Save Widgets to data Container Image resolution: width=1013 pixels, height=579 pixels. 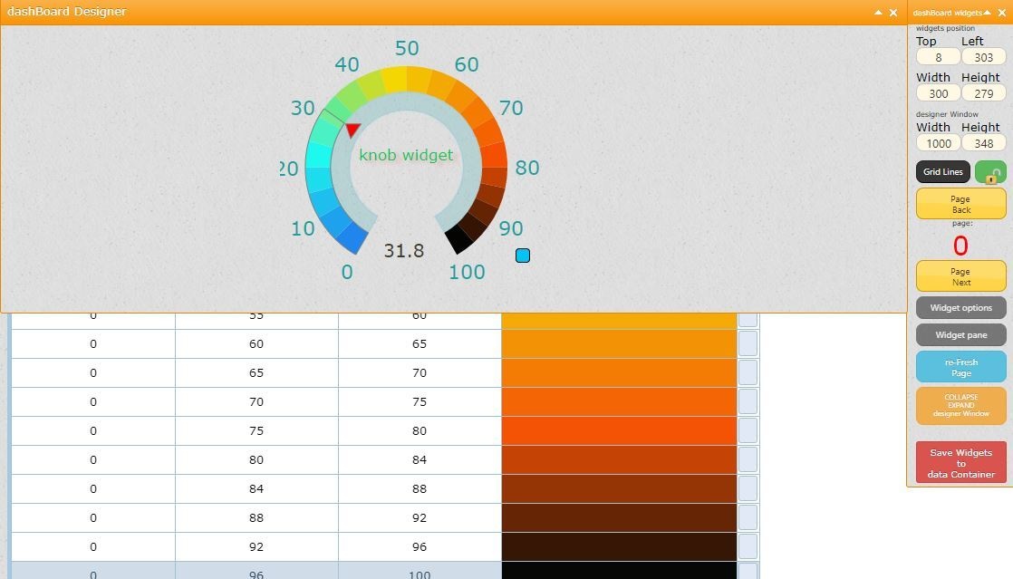960,463
